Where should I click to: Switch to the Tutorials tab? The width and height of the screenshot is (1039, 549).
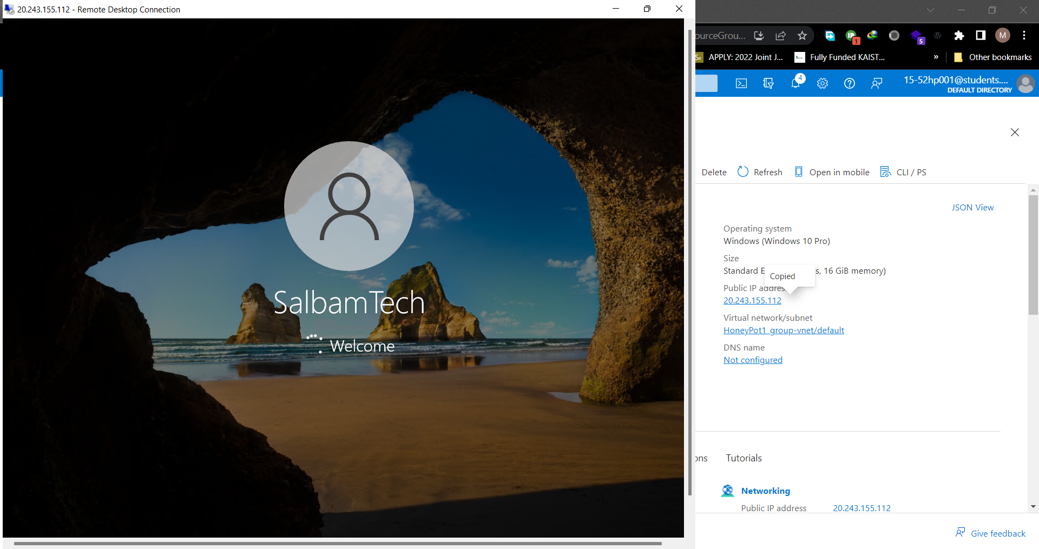[744, 458]
